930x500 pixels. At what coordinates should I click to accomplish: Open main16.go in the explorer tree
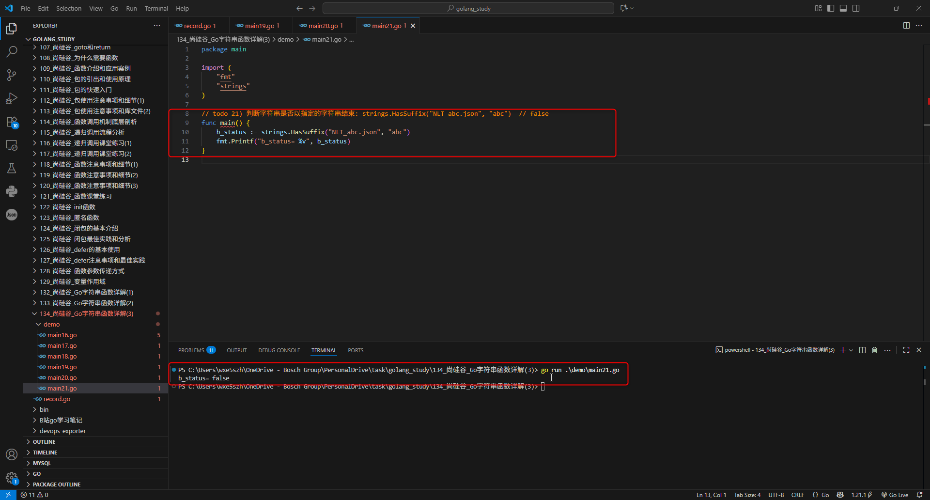[x=62, y=335]
